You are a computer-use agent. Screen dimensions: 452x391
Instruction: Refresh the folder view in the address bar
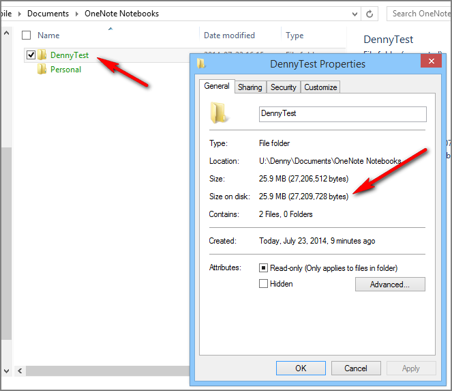tap(370, 14)
